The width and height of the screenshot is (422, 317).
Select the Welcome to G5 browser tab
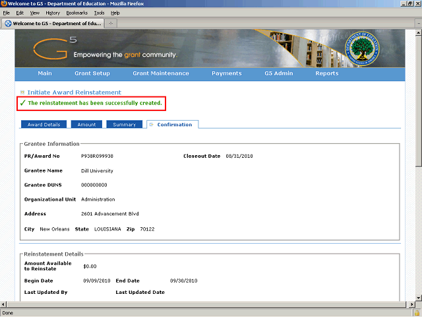point(53,24)
